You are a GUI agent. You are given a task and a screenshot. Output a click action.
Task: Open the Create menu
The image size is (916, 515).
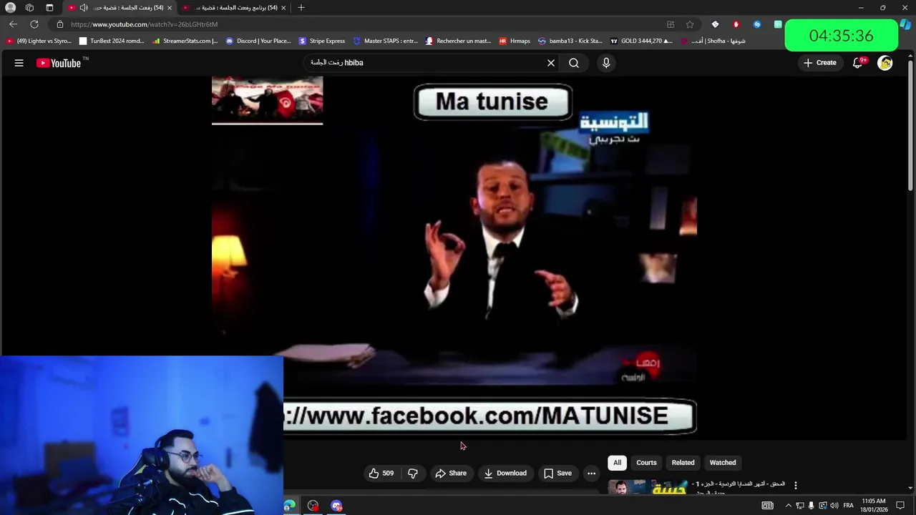tap(819, 63)
